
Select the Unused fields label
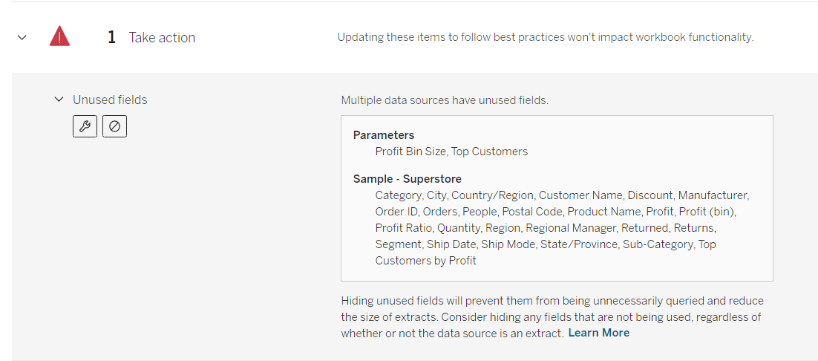click(x=110, y=100)
